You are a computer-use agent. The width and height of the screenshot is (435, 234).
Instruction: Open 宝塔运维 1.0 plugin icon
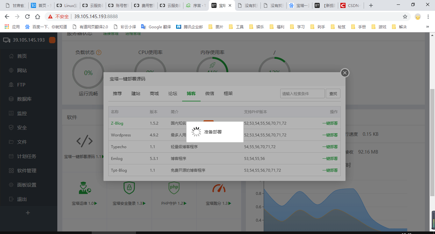tap(85, 188)
